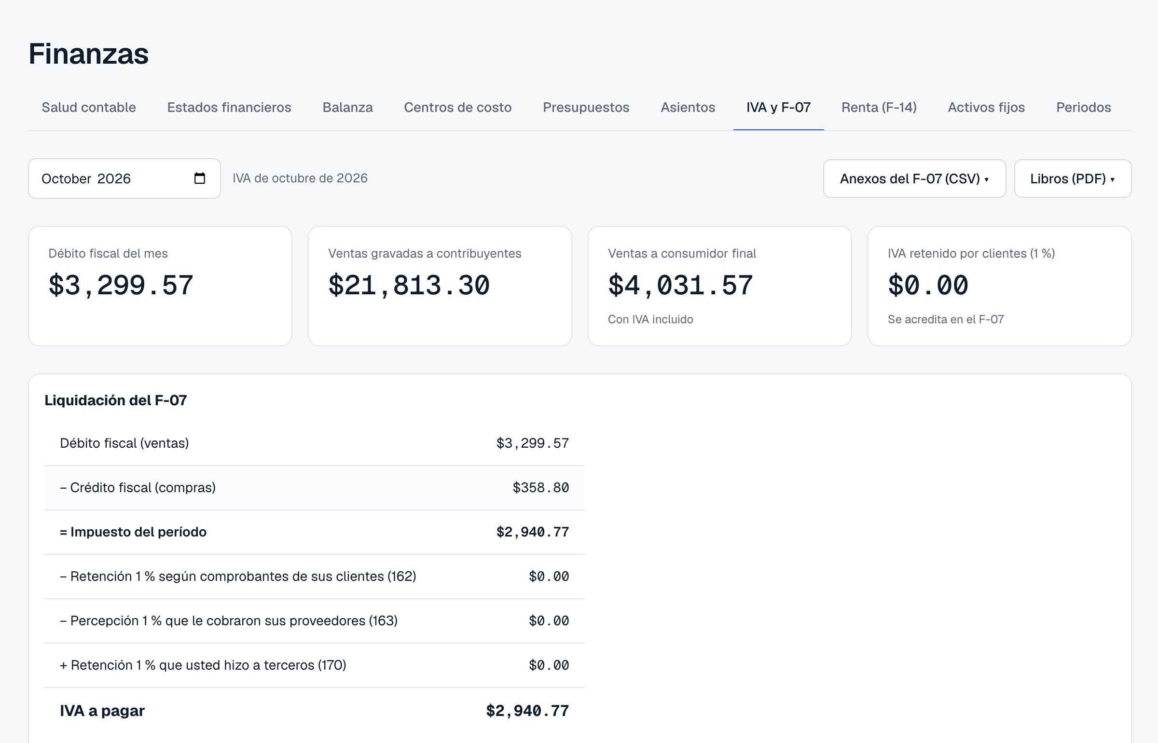Open the calendar picker icon in month field
This screenshot has width=1158, height=743.
click(x=199, y=179)
